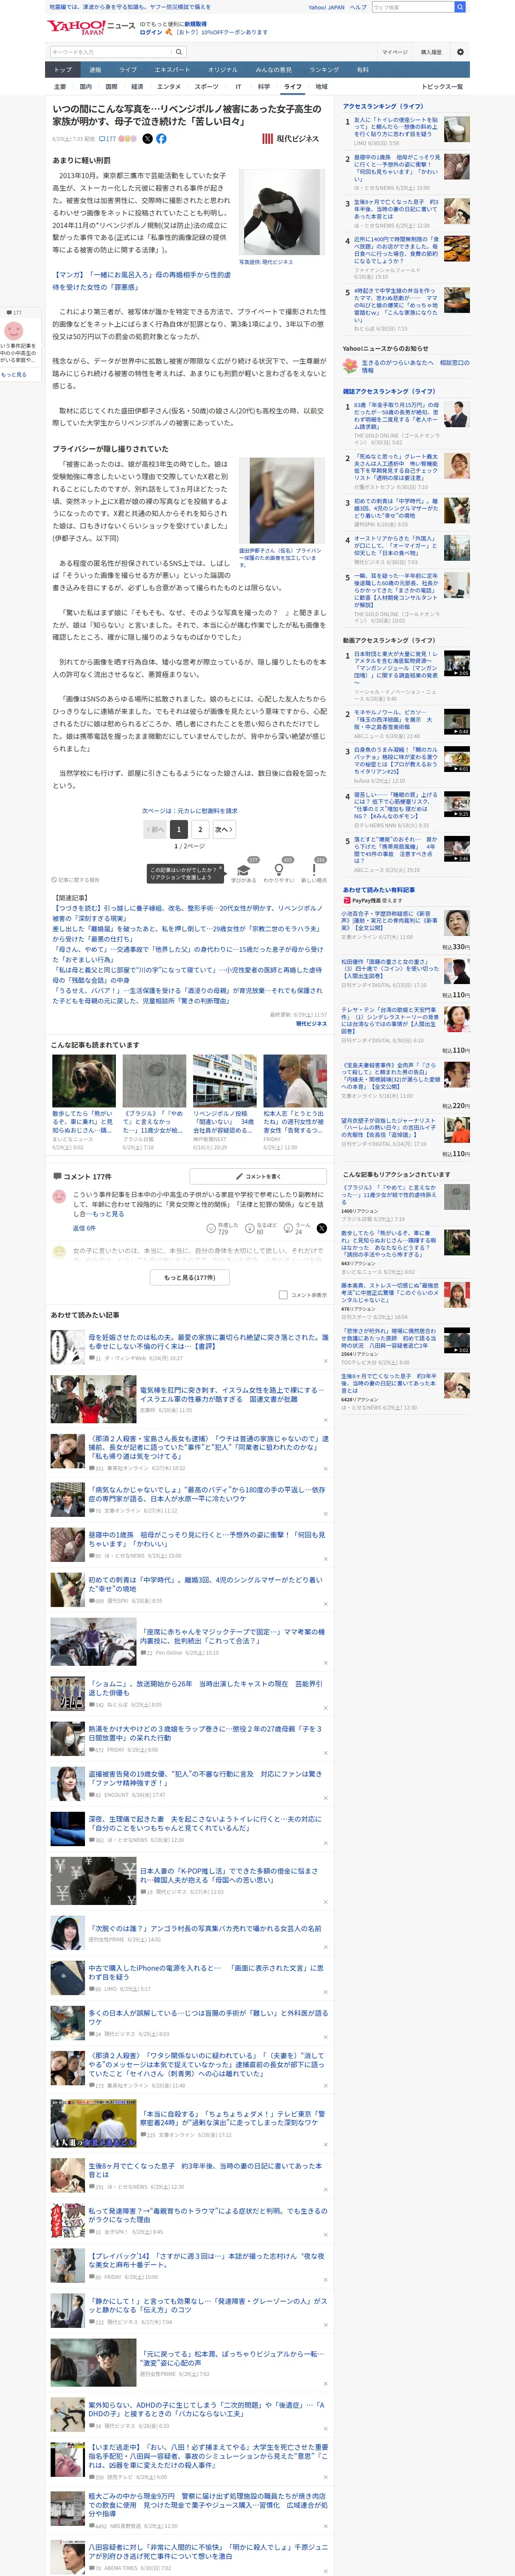Expand 返信 6件 replies on first comment
Viewport: 515px width, 2576px height.
[84, 1228]
